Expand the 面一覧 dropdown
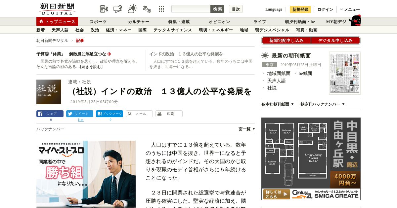This screenshot has width=397, height=208. (x=247, y=129)
